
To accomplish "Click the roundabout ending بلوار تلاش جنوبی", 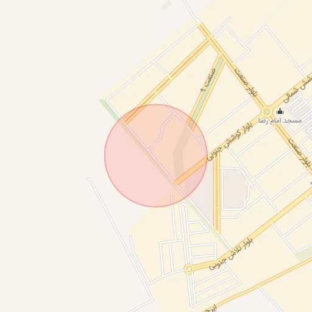I will pos(189,269).
